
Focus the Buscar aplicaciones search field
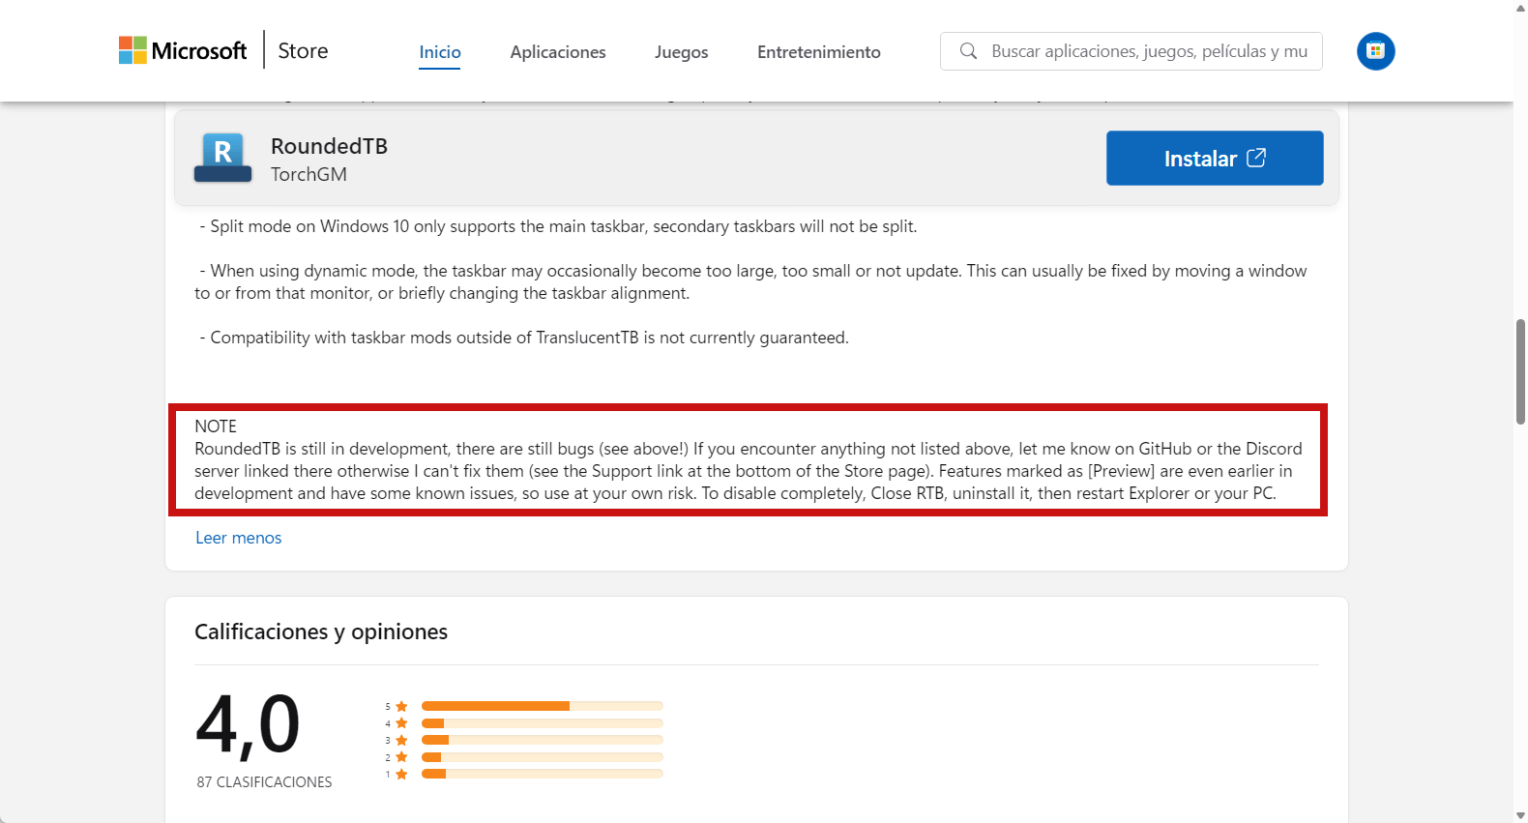coord(1131,51)
